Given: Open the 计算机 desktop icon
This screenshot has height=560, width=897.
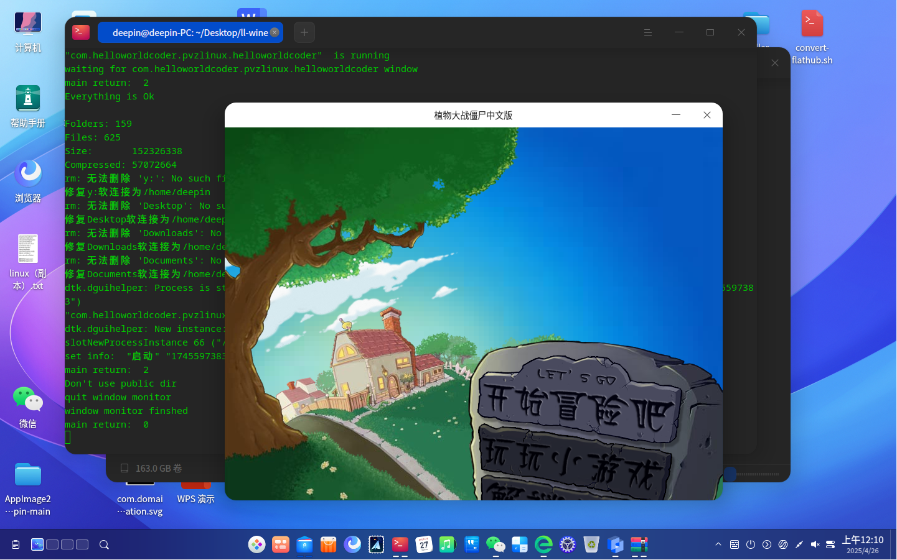Looking at the screenshot, I should [x=28, y=32].
